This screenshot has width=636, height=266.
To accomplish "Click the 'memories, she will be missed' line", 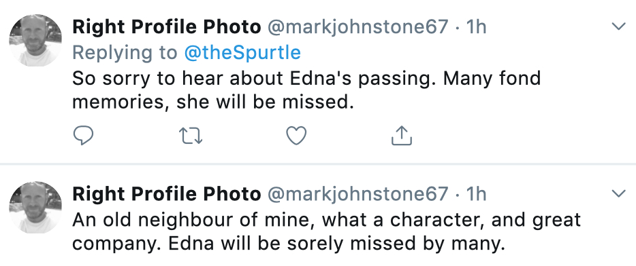I will coord(213,102).
